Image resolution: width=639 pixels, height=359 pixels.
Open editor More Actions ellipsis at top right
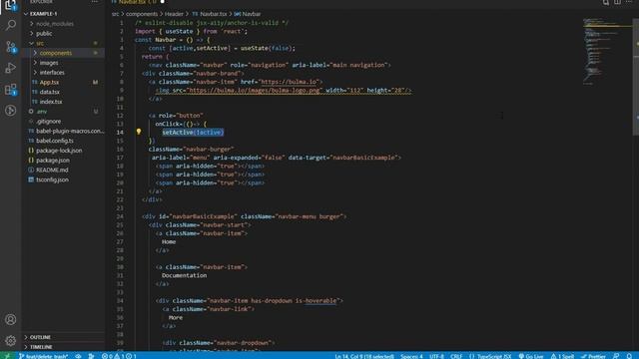click(x=630, y=2)
